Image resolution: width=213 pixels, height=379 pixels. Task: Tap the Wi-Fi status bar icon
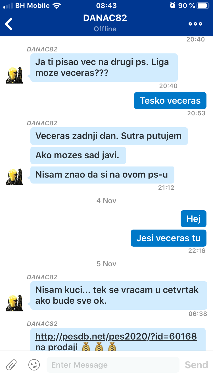pos(57,5)
